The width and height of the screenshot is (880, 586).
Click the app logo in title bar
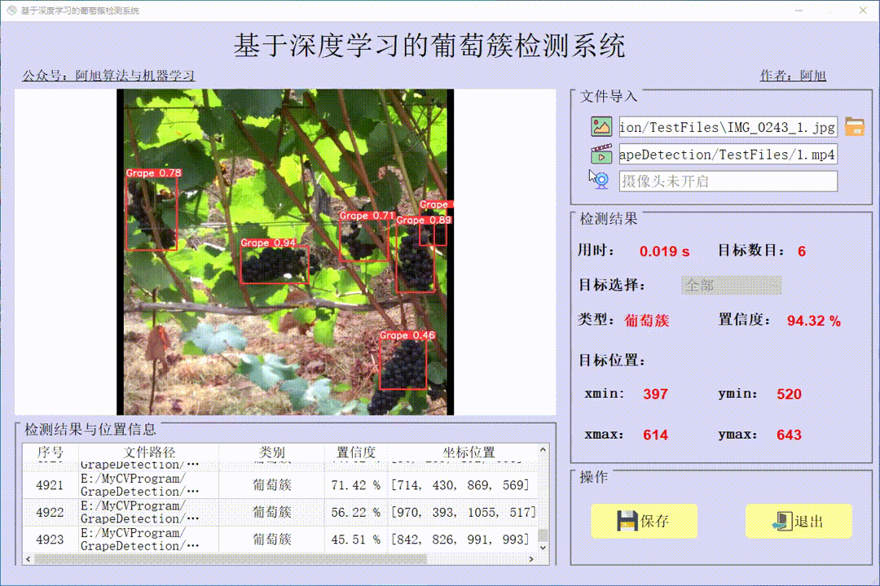point(11,10)
